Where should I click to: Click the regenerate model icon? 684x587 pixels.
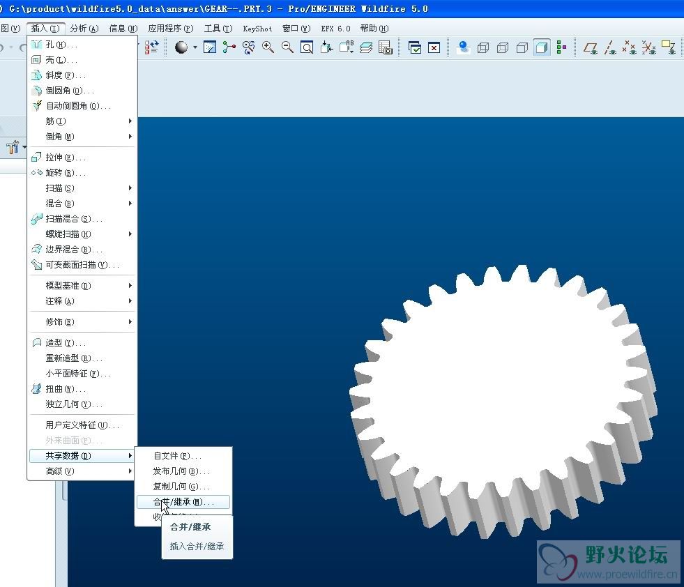click(x=151, y=47)
